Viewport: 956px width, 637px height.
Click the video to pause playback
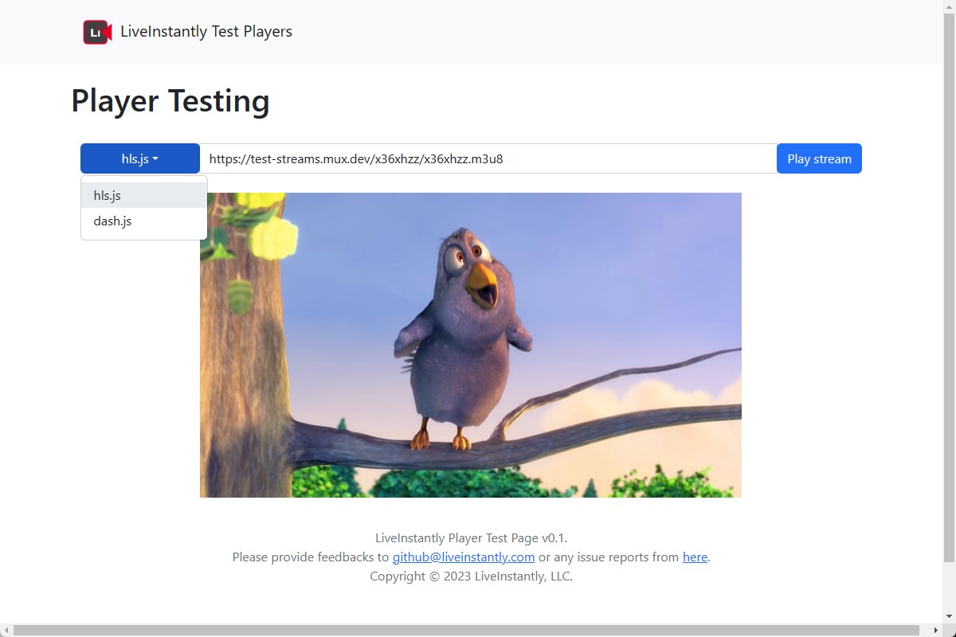click(470, 344)
